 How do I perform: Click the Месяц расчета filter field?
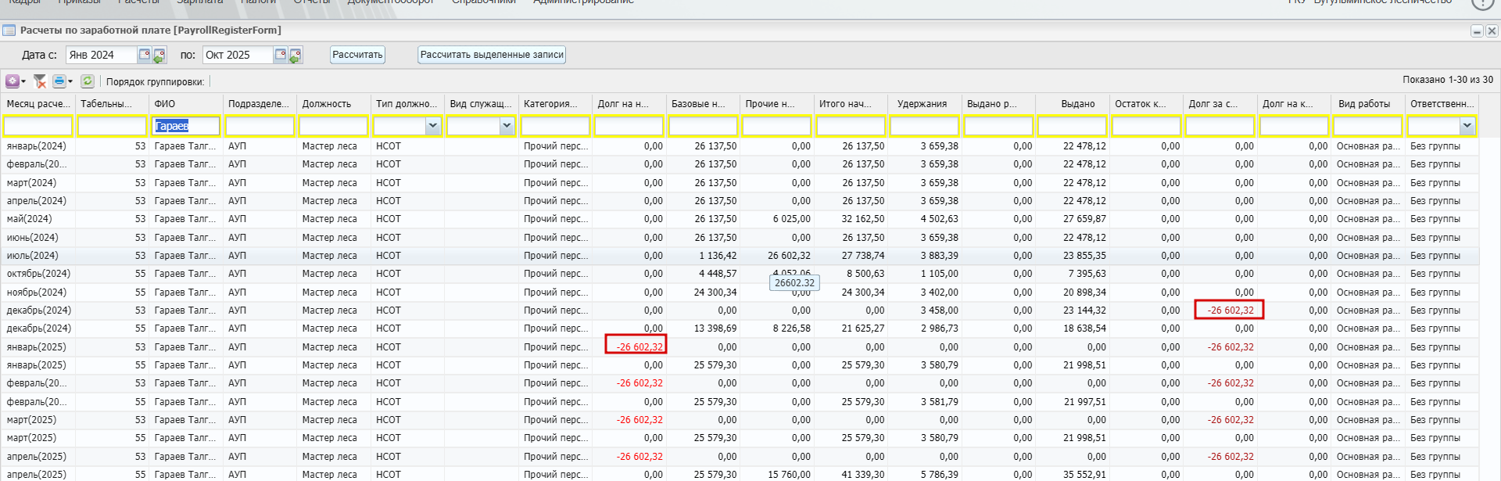pos(38,126)
